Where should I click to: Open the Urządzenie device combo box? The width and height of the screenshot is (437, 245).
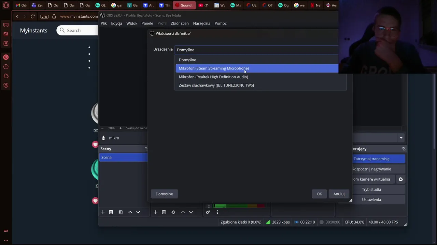coord(257,50)
